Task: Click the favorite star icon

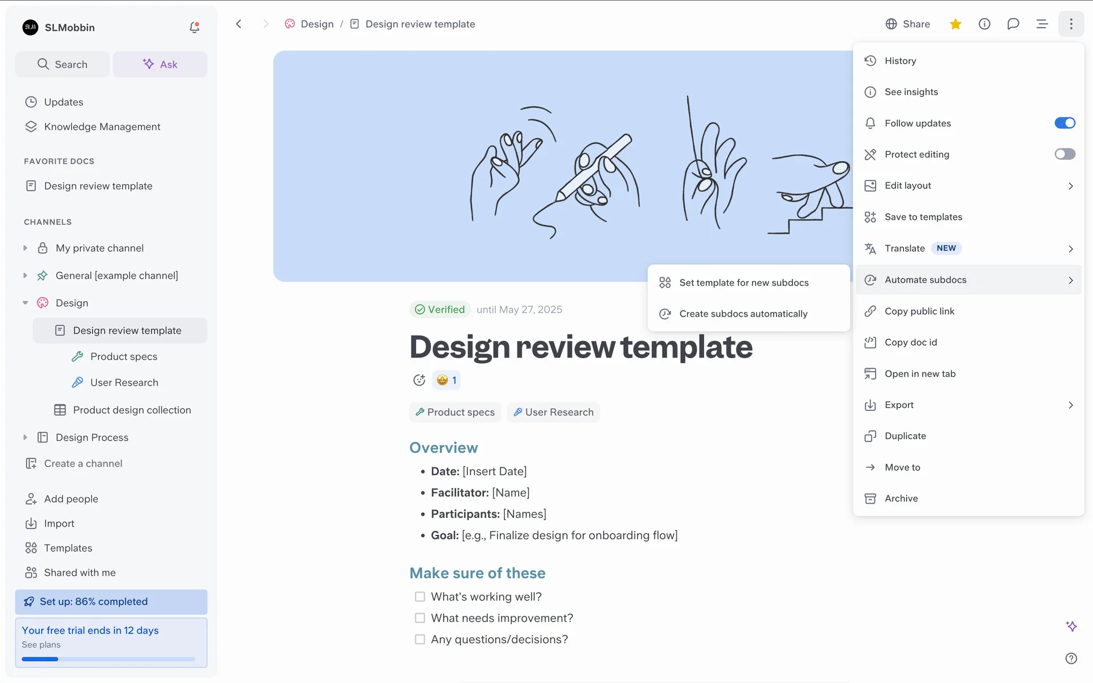Action: pos(955,24)
